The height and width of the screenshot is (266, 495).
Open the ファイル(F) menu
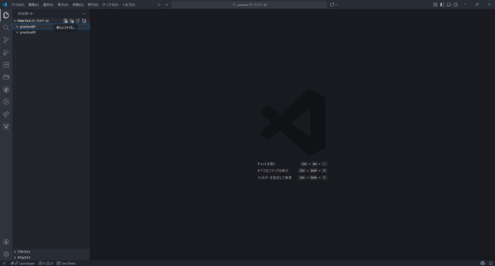click(17, 4)
